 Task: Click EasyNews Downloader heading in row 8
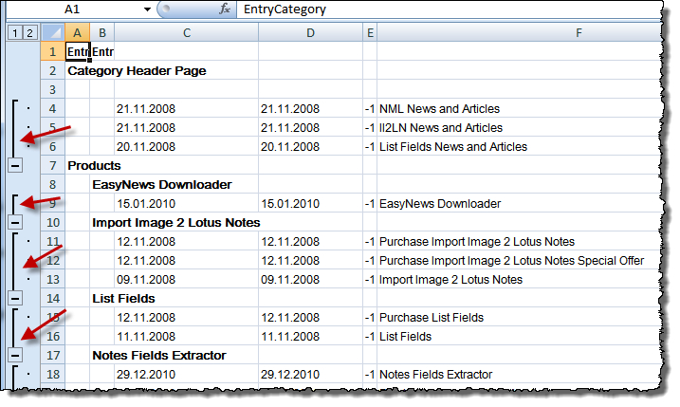click(162, 184)
